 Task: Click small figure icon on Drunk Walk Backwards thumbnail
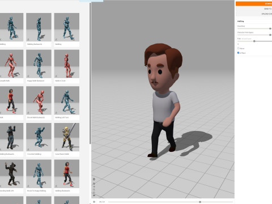coord(28,113)
